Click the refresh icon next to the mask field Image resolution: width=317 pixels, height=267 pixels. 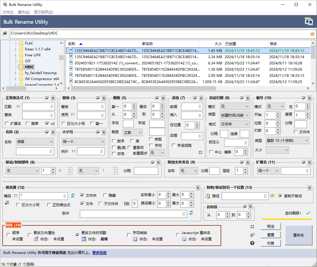(73, 196)
